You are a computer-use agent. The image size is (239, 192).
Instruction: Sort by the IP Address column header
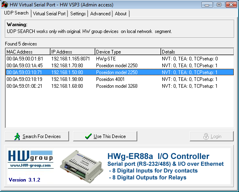[x=73, y=52]
